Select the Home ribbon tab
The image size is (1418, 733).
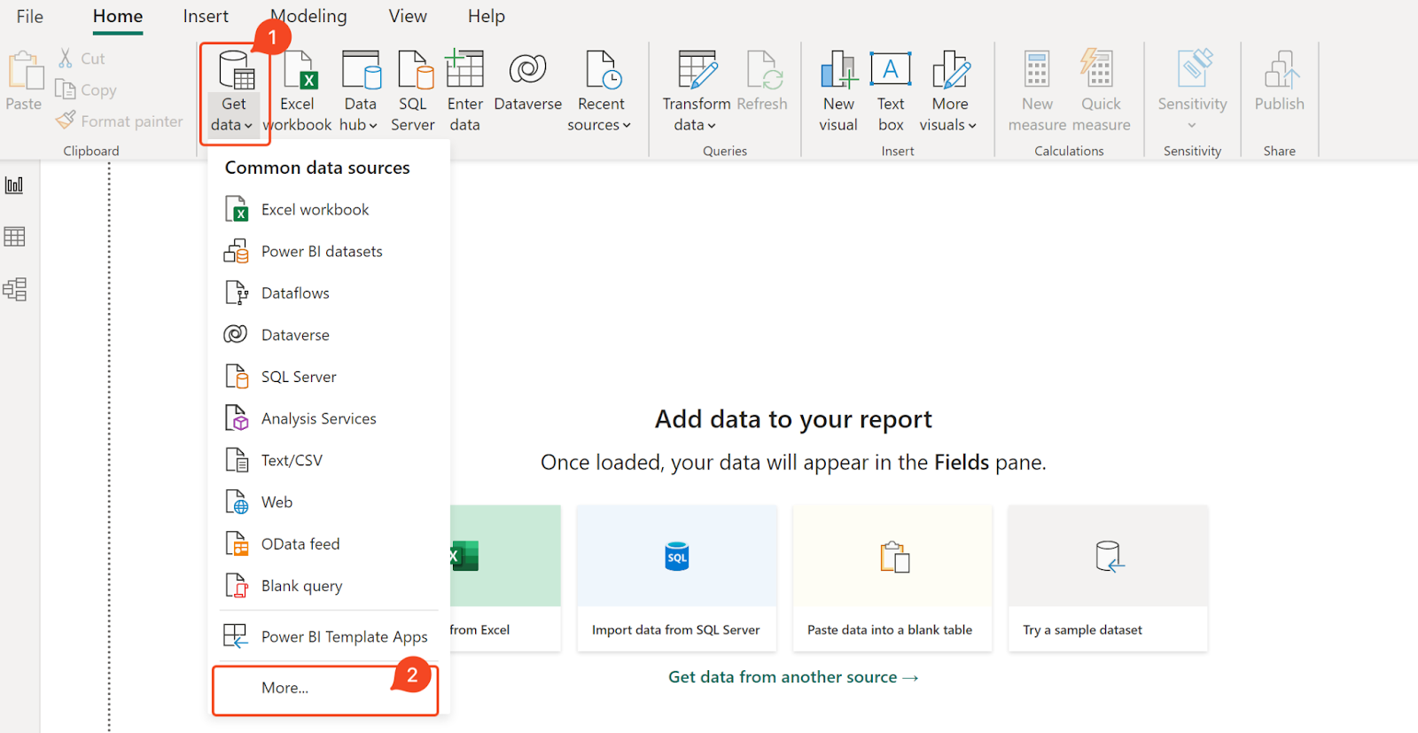(x=118, y=16)
